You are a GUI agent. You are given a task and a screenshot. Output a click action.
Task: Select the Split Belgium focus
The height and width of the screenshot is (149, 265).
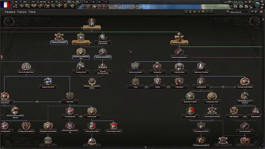coord(234,113)
